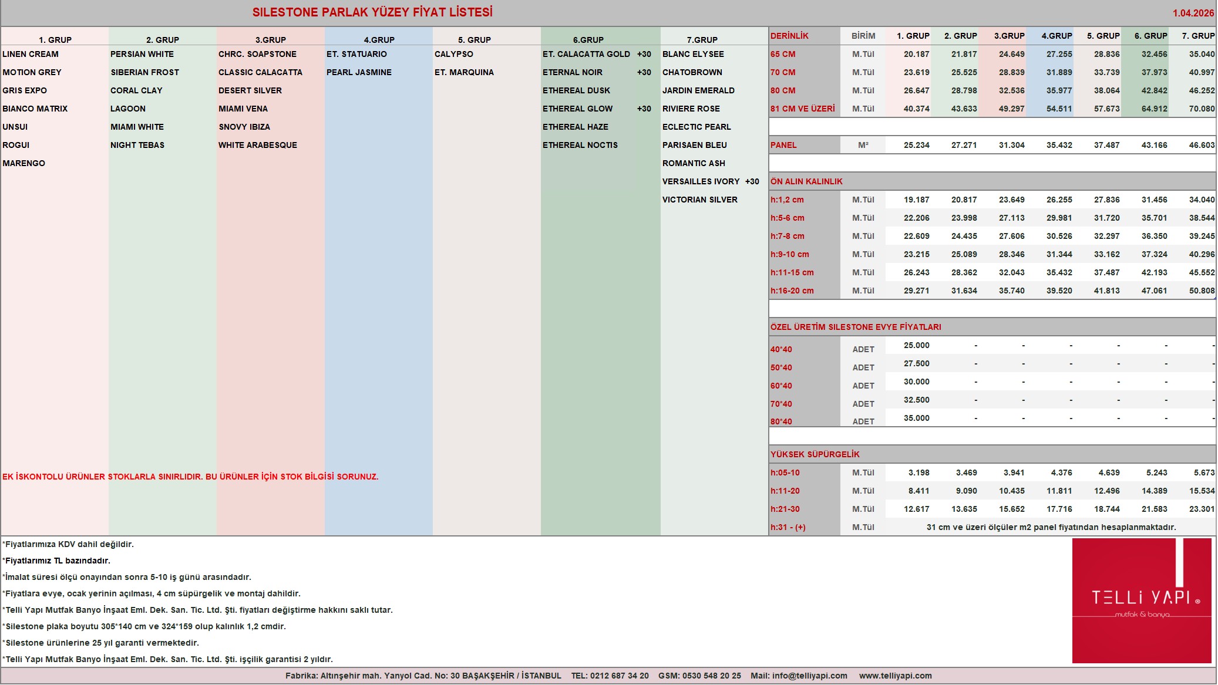Click the NIGHT TEBAS product
Image resolution: width=1218 pixels, height=685 pixels.
coord(137,145)
